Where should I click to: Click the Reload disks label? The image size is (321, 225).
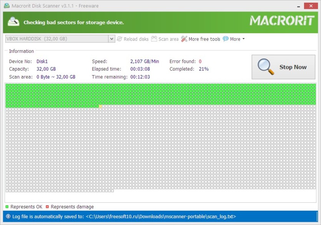tap(136, 39)
